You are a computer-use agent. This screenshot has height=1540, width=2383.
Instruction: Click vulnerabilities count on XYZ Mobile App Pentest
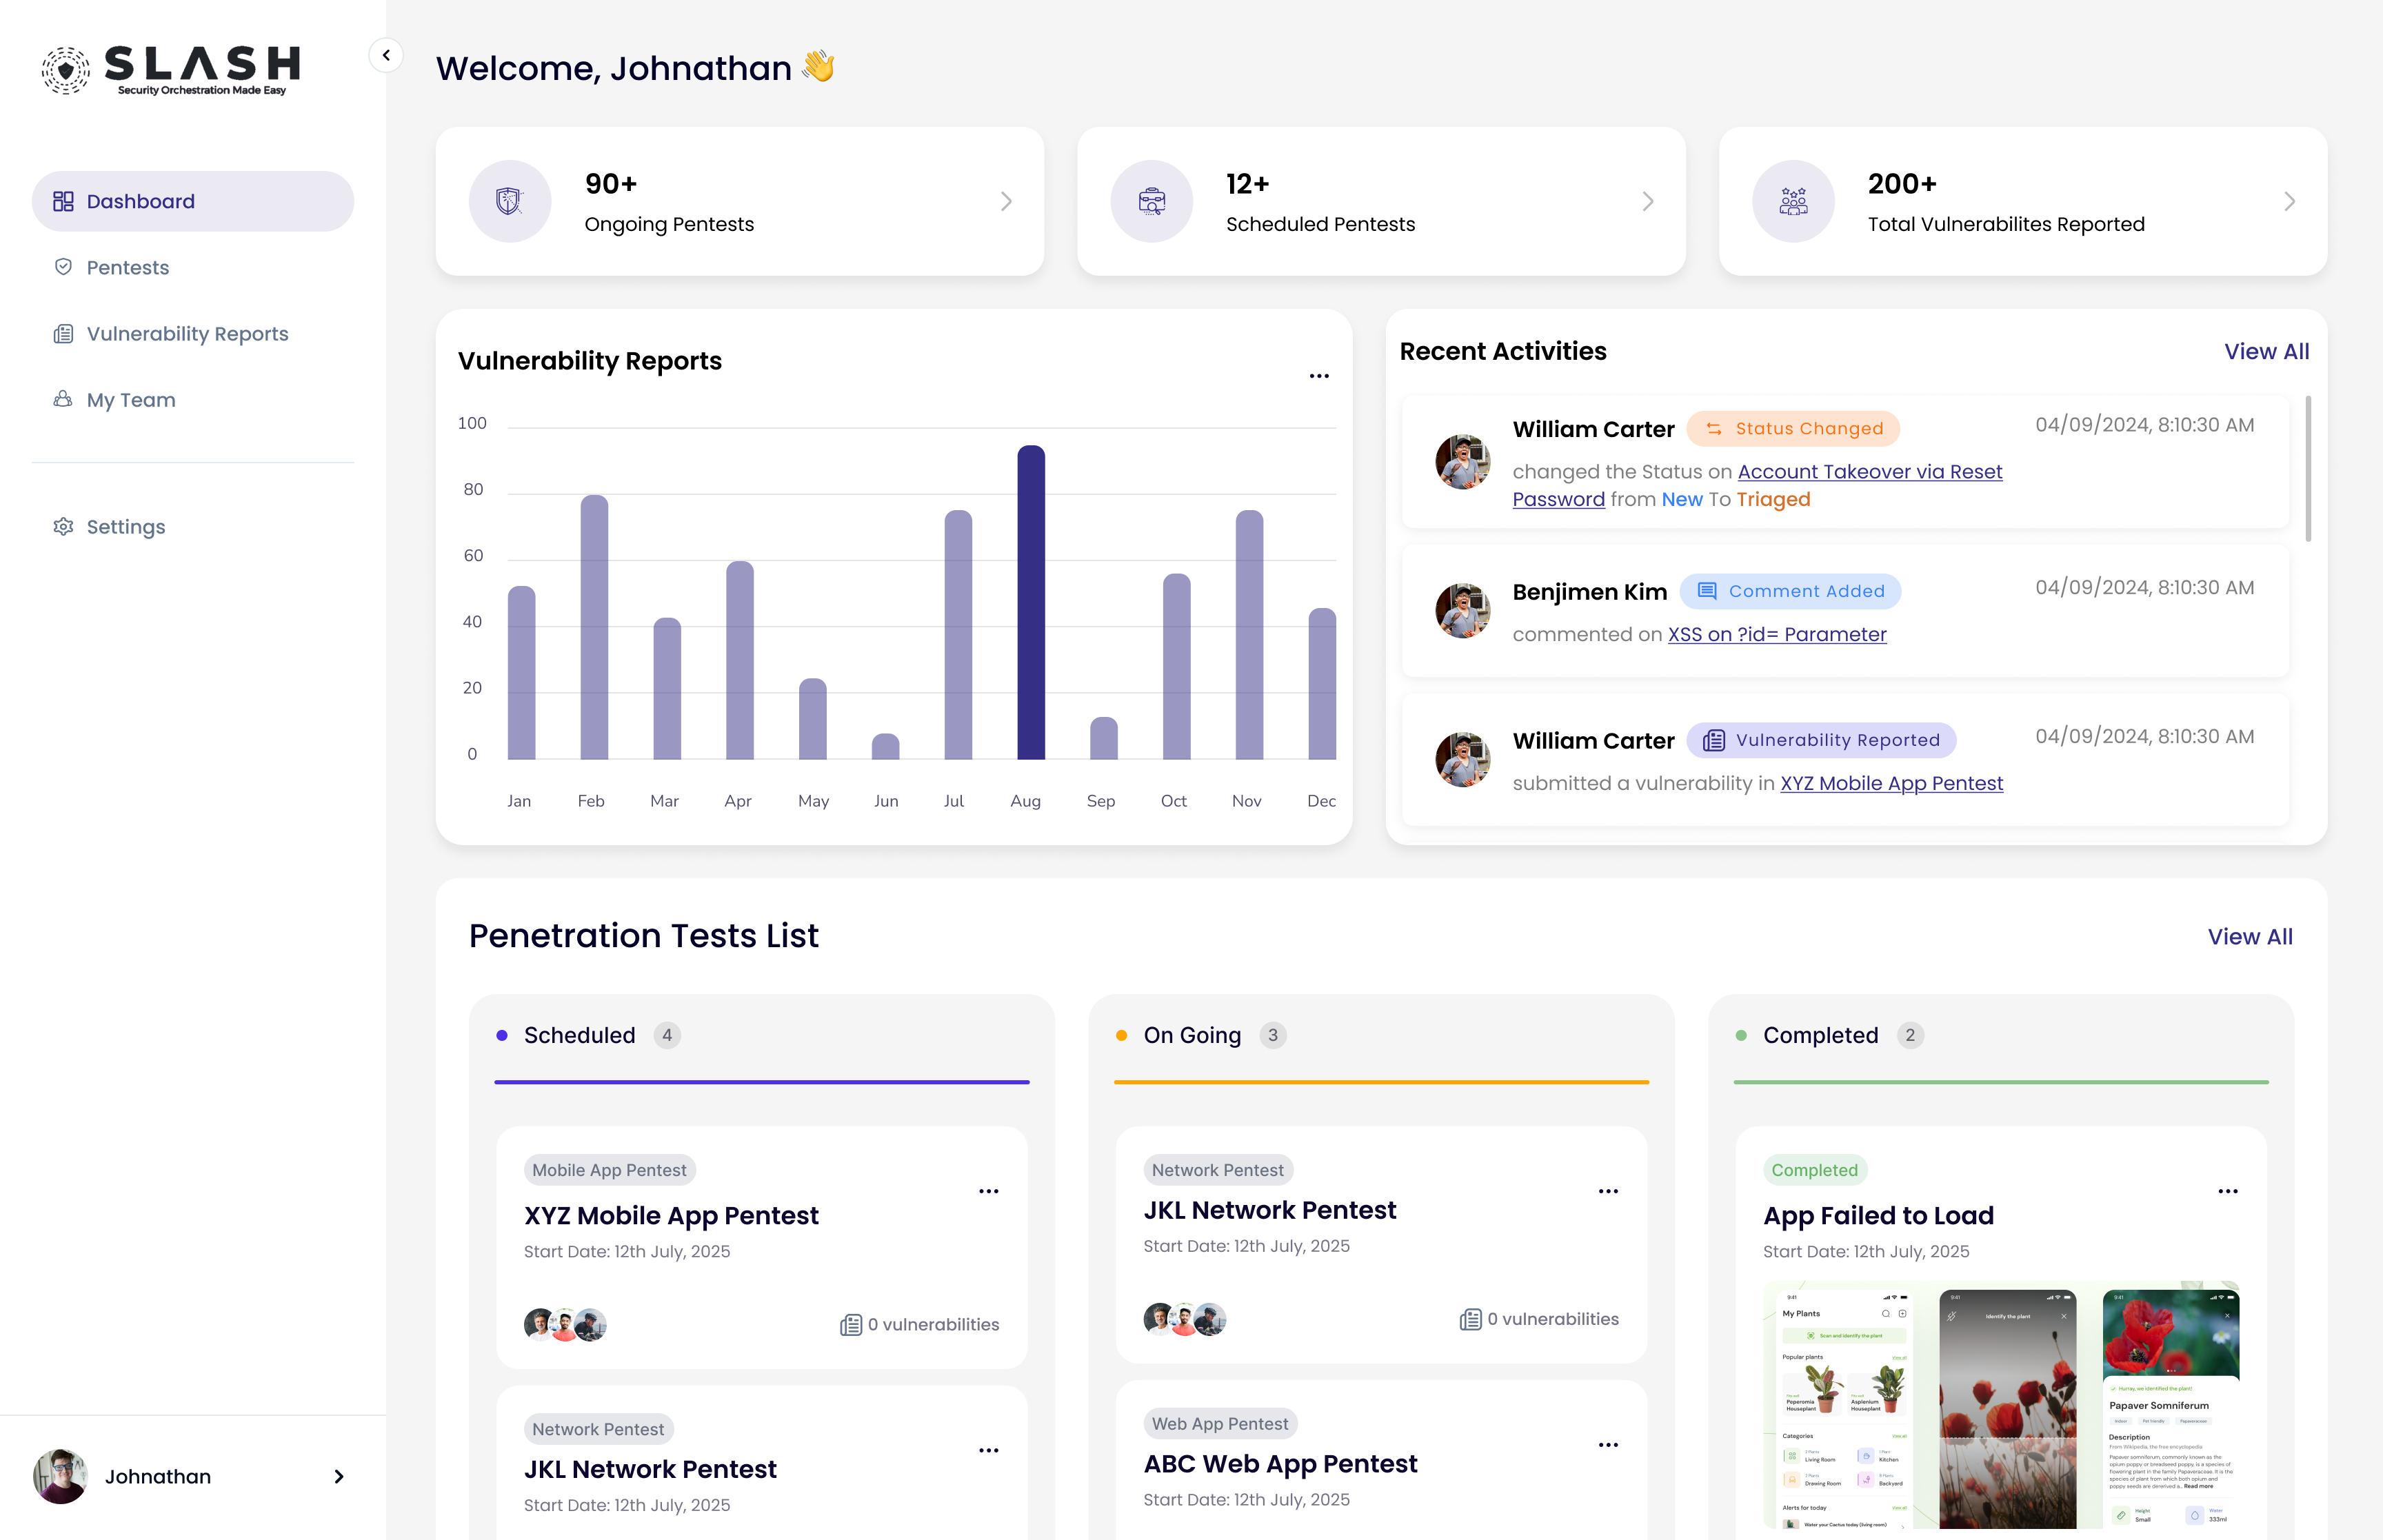(920, 1324)
